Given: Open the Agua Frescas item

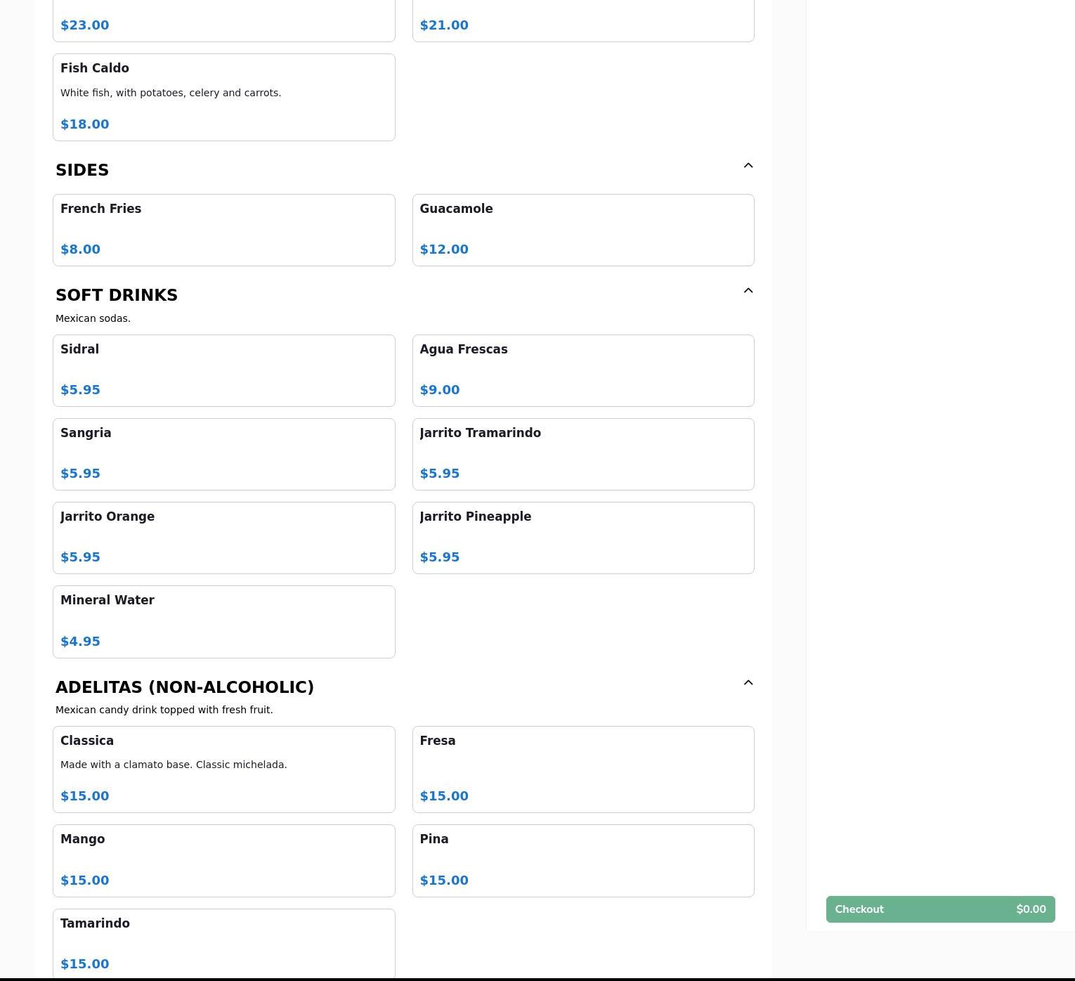Looking at the screenshot, I should [x=582, y=370].
